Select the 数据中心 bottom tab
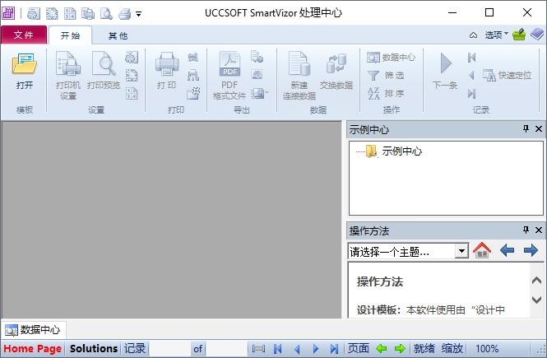The image size is (547, 358). coord(34,329)
